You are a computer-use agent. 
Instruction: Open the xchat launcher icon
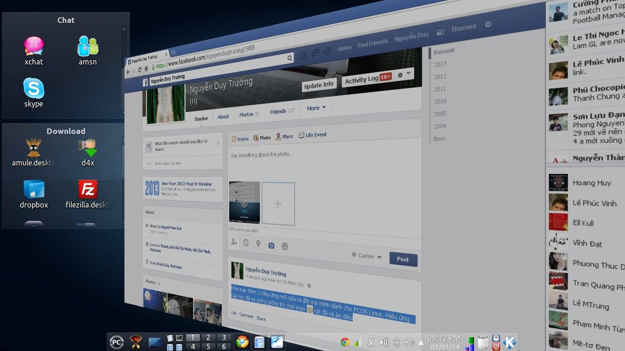pos(34,47)
